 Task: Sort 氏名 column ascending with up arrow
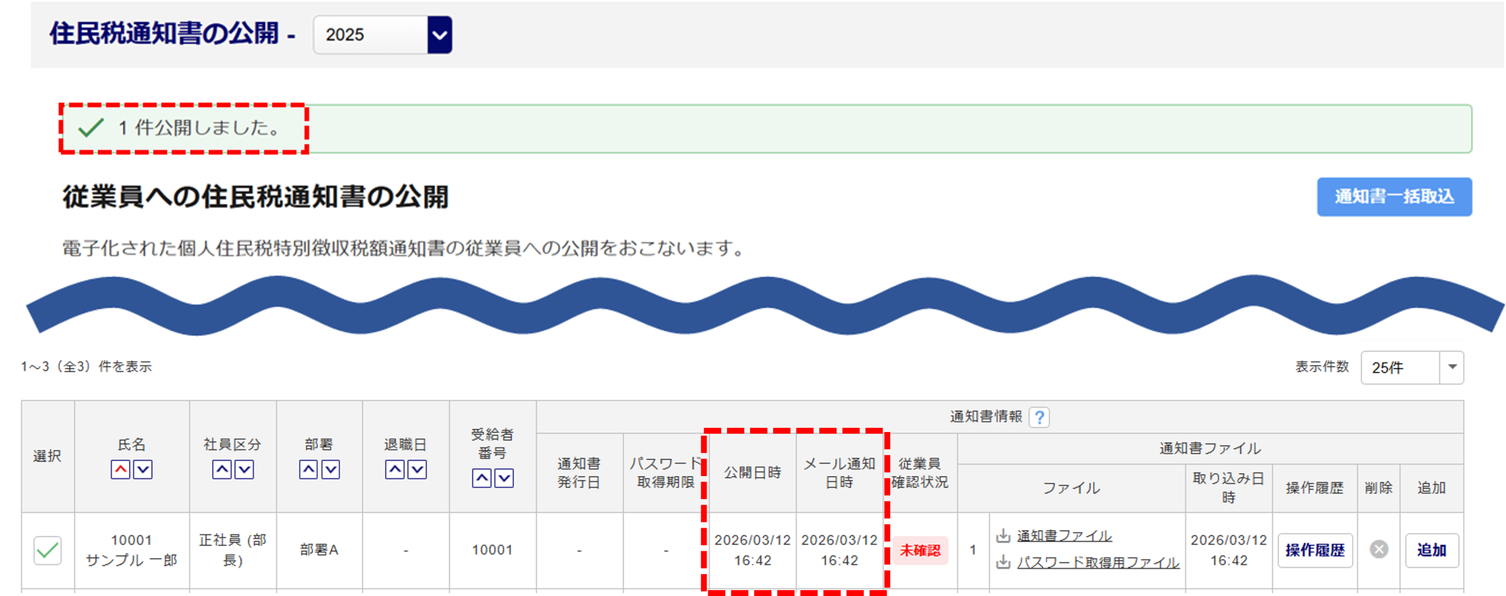coord(121,470)
